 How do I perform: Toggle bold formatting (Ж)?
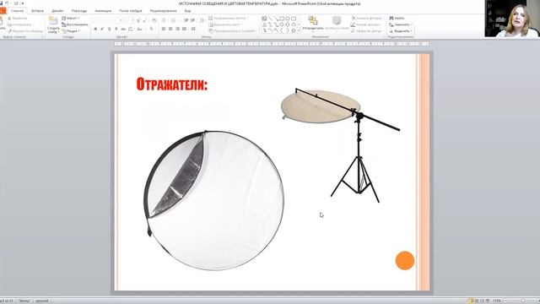coord(95,30)
